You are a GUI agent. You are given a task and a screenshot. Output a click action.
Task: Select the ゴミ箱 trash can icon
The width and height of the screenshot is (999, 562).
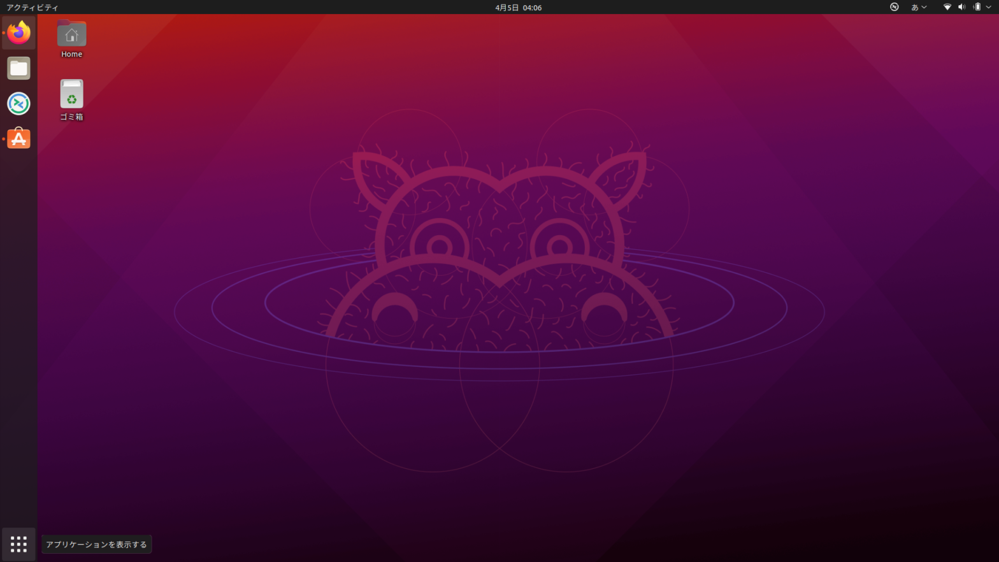point(71,94)
